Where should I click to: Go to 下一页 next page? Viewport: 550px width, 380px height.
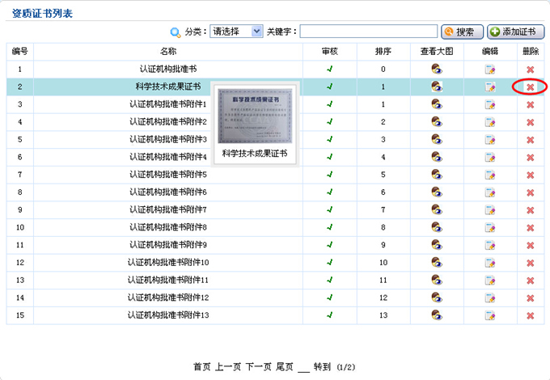[x=258, y=367]
